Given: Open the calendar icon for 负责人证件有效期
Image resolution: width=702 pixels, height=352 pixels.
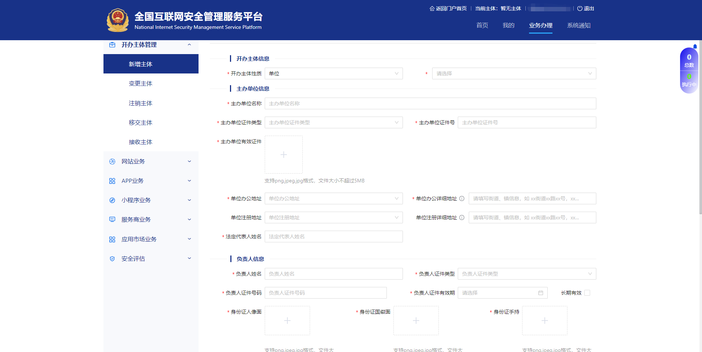Looking at the screenshot, I should click(541, 292).
